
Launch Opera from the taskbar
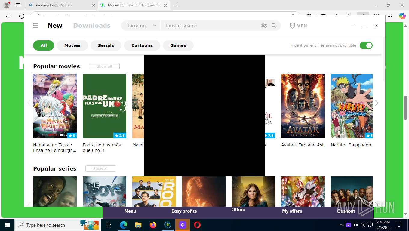pyautogui.click(x=197, y=225)
